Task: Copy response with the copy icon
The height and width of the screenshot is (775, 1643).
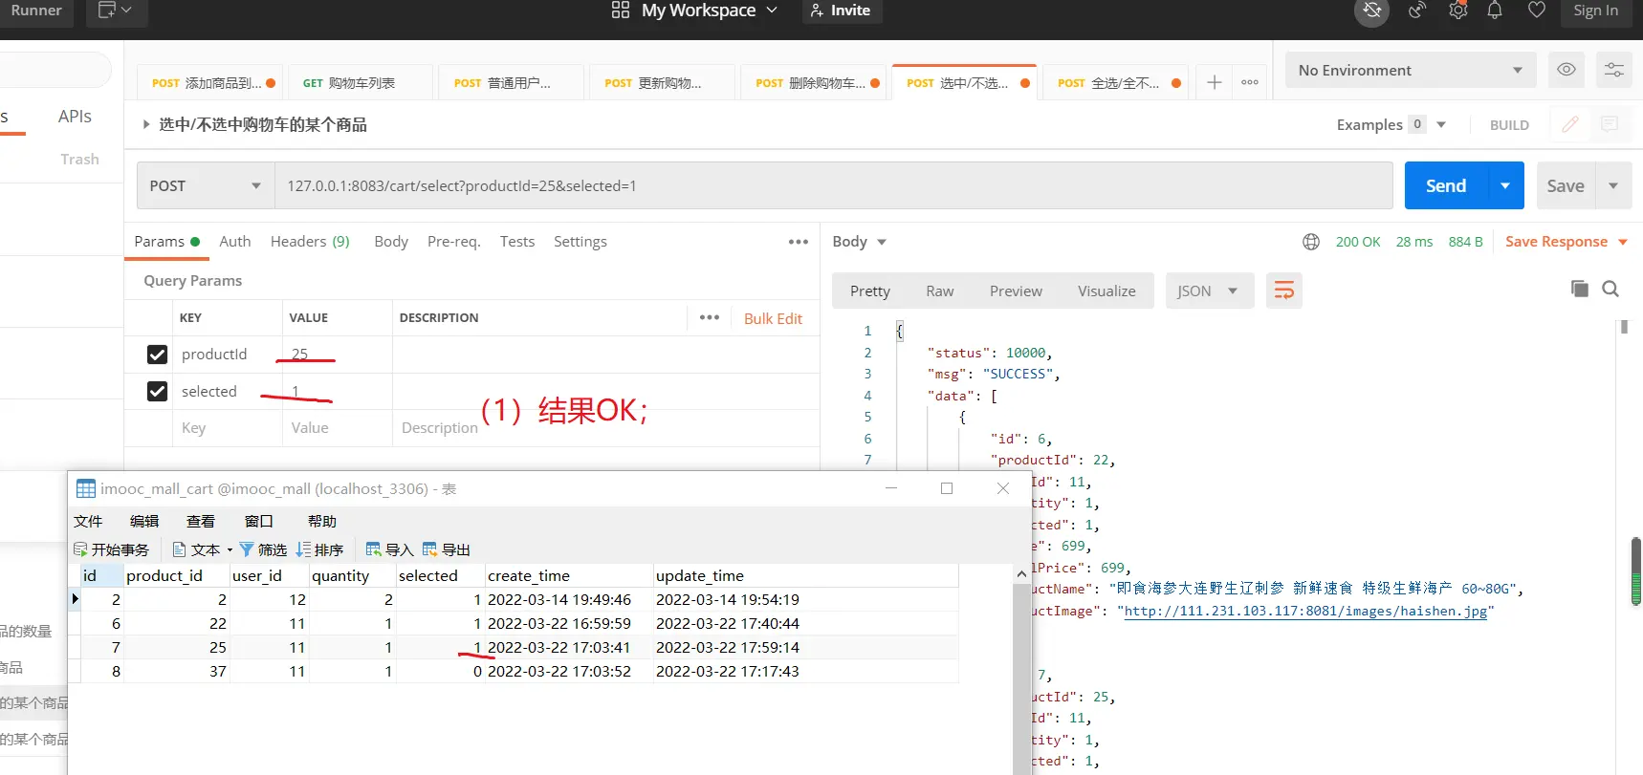Action: [1579, 289]
